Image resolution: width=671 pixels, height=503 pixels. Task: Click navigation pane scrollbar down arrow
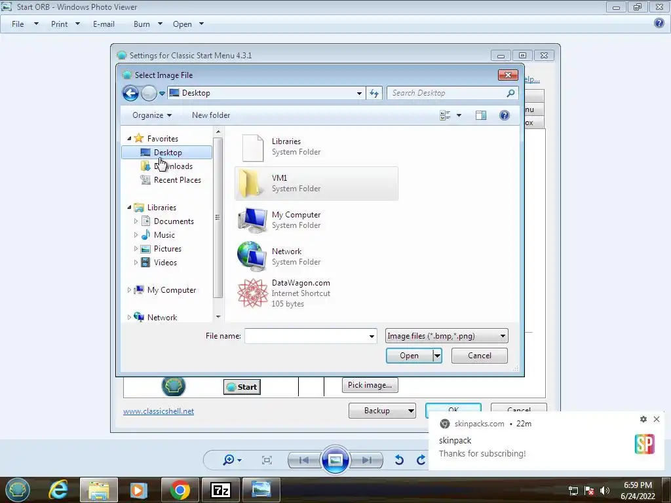click(218, 317)
